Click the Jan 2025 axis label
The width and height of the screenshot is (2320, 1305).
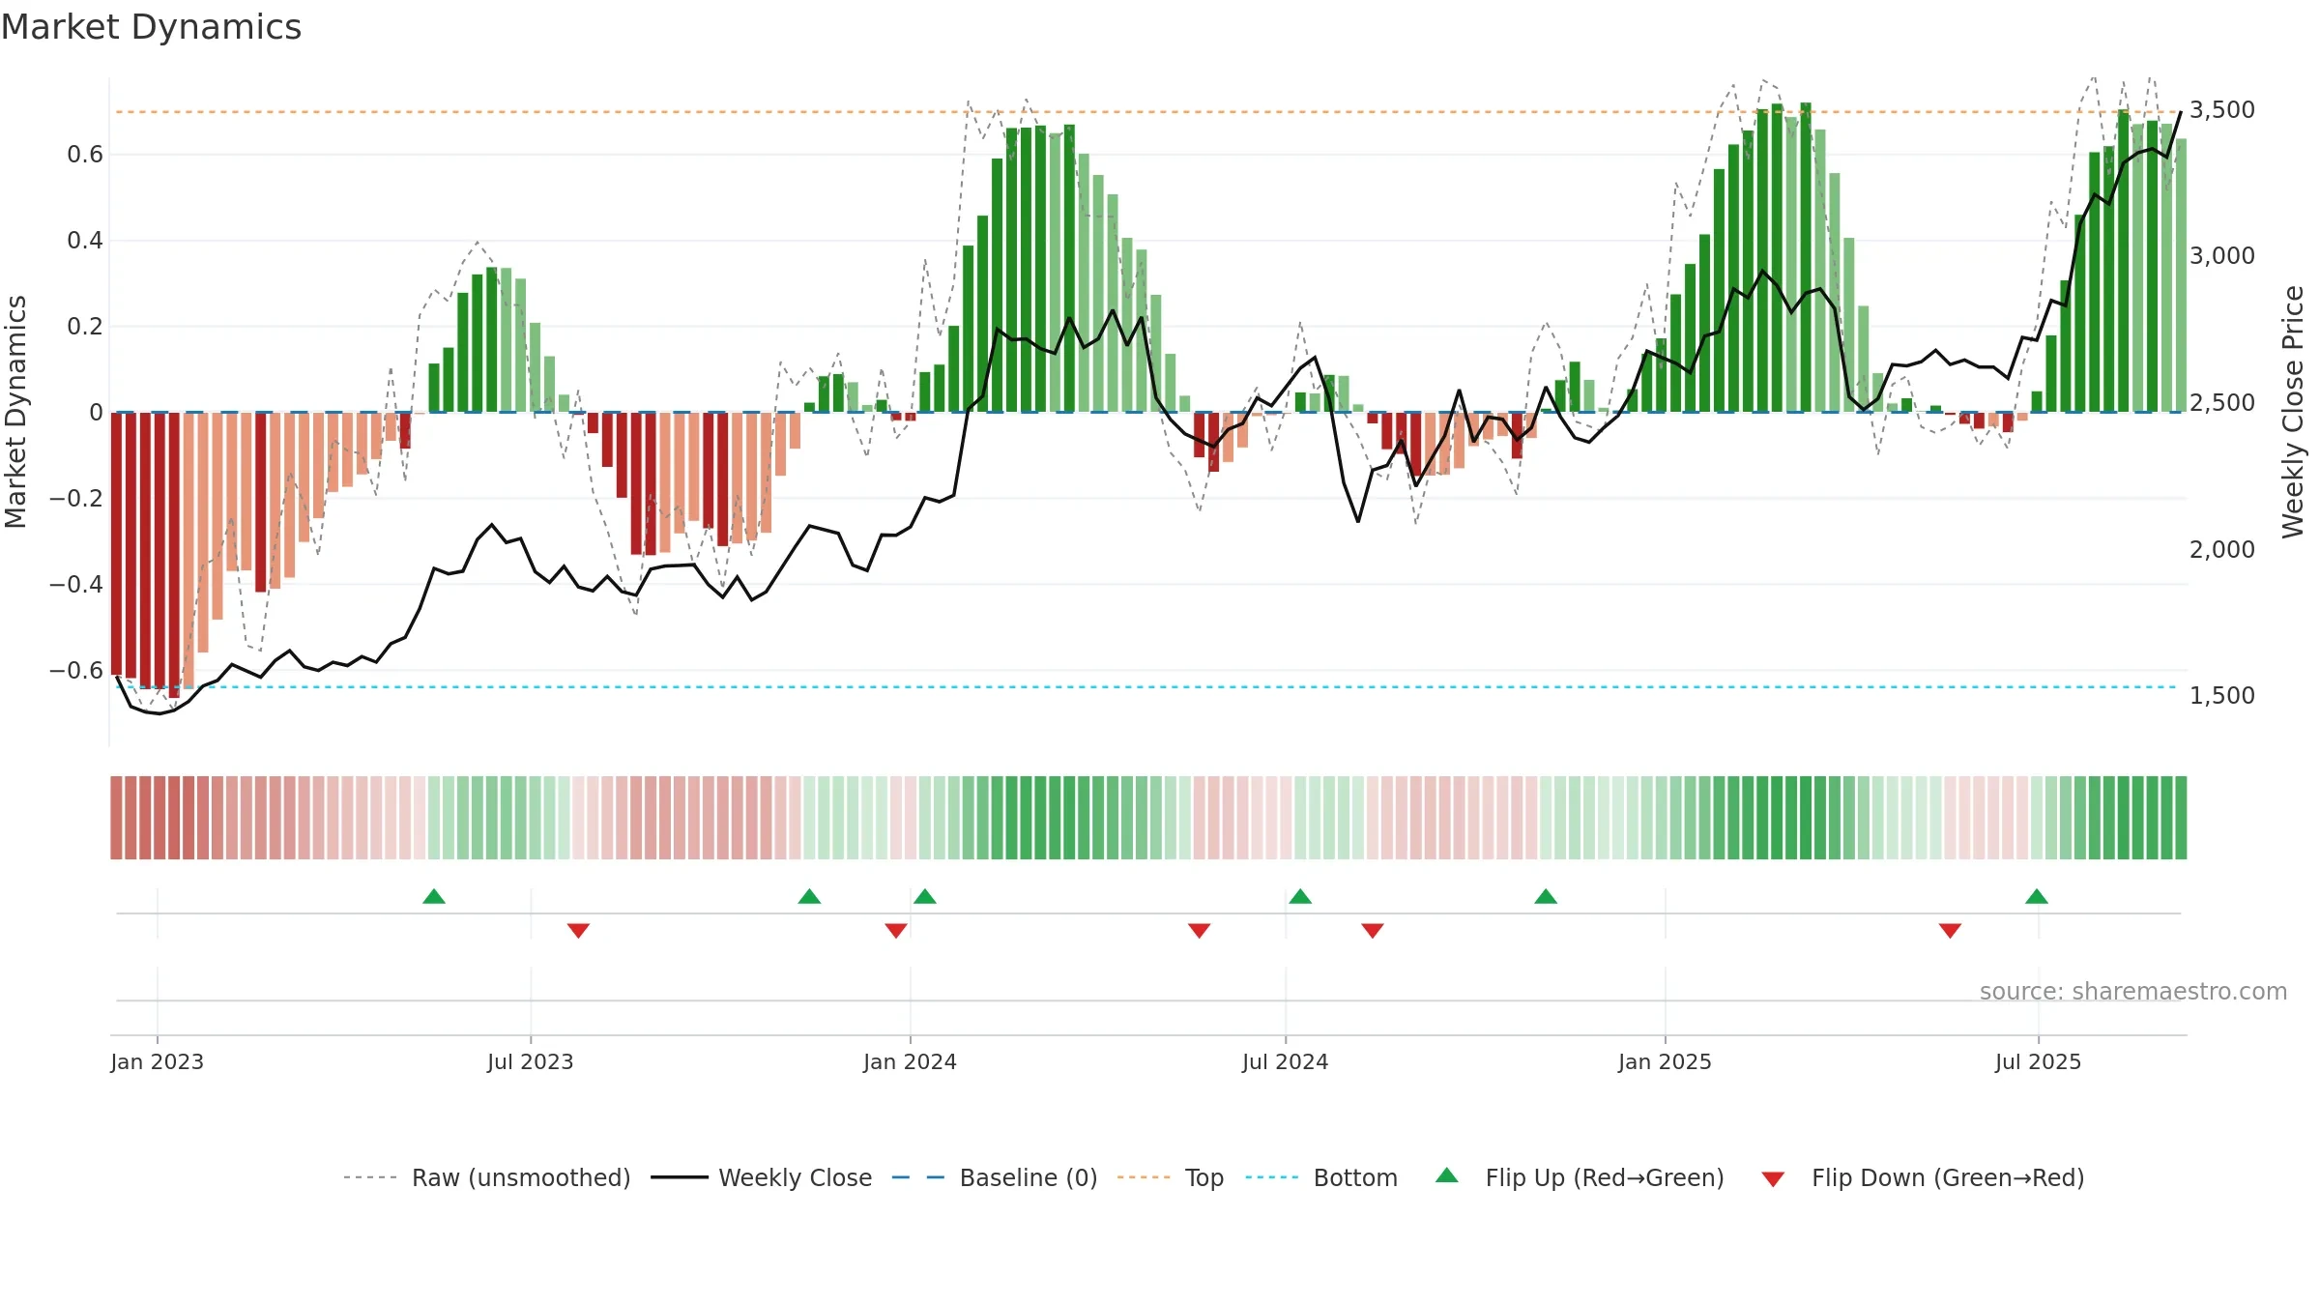1665,1061
